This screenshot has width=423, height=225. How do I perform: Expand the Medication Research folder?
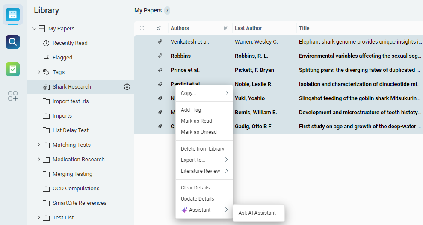pos(38,160)
